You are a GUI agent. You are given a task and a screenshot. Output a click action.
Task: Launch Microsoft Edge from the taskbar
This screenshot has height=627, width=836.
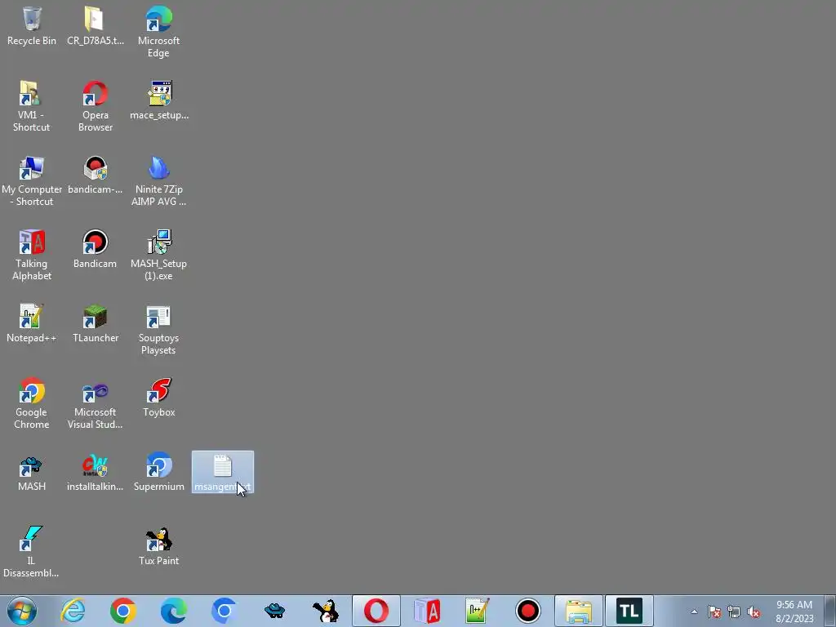coord(174,611)
